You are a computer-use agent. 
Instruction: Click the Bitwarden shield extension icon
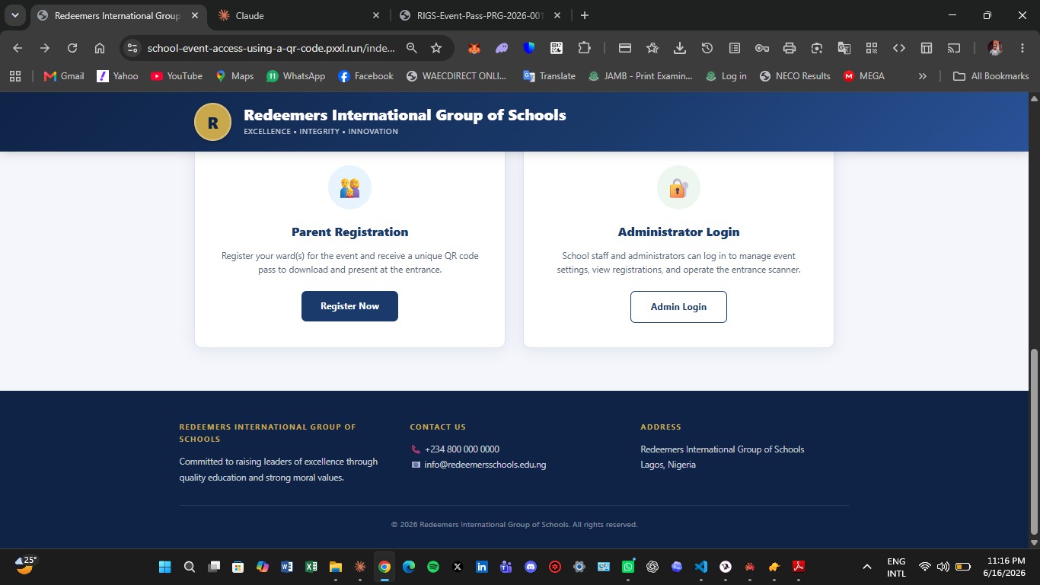click(x=529, y=48)
